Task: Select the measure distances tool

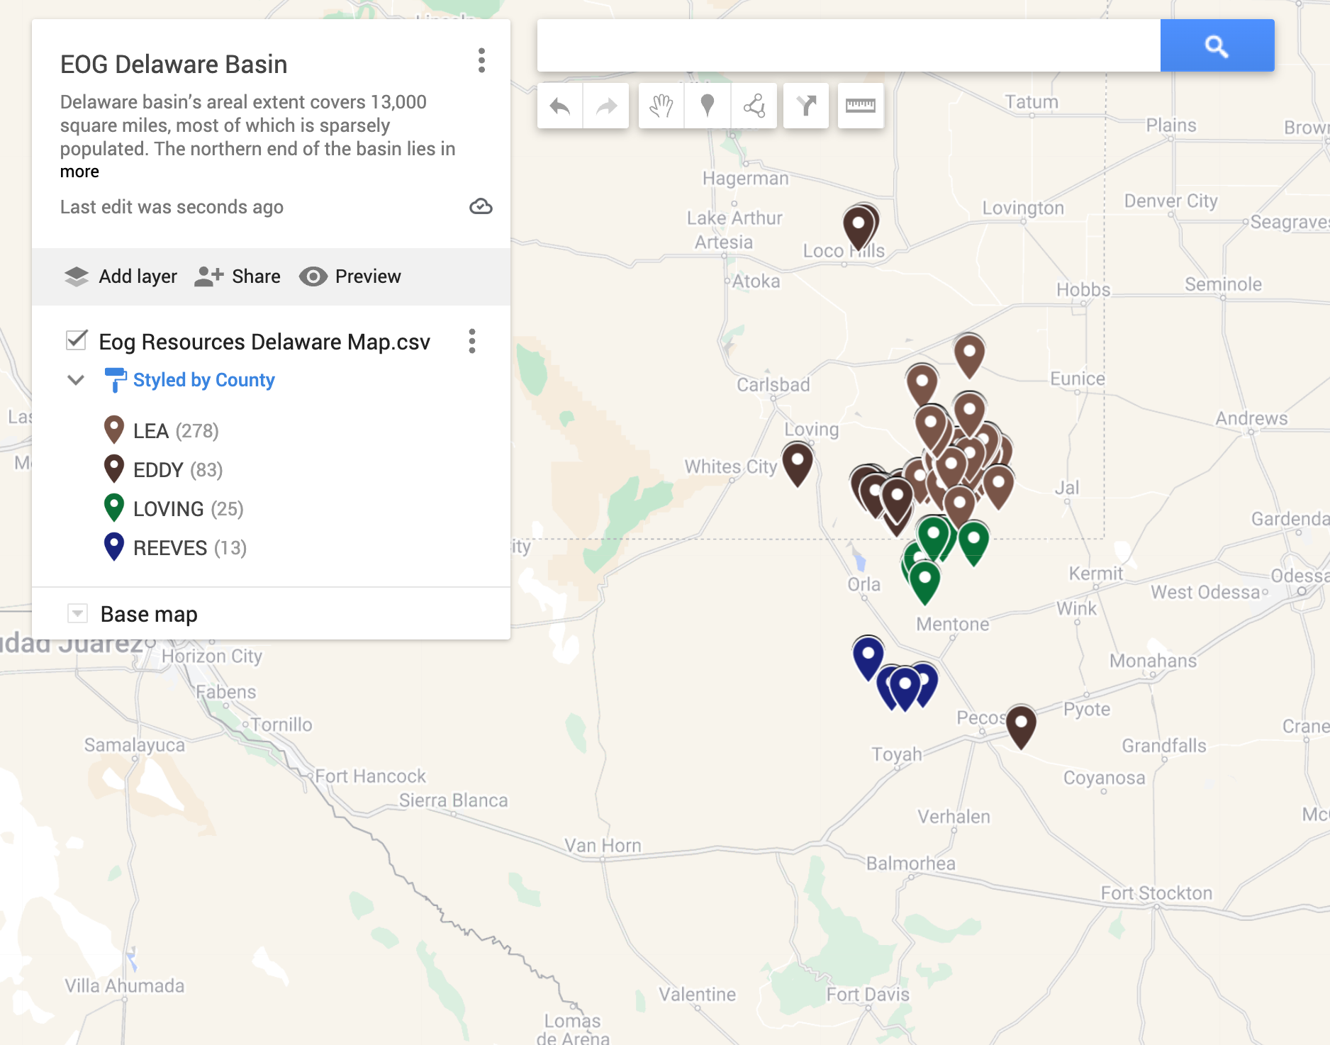Action: [x=860, y=106]
